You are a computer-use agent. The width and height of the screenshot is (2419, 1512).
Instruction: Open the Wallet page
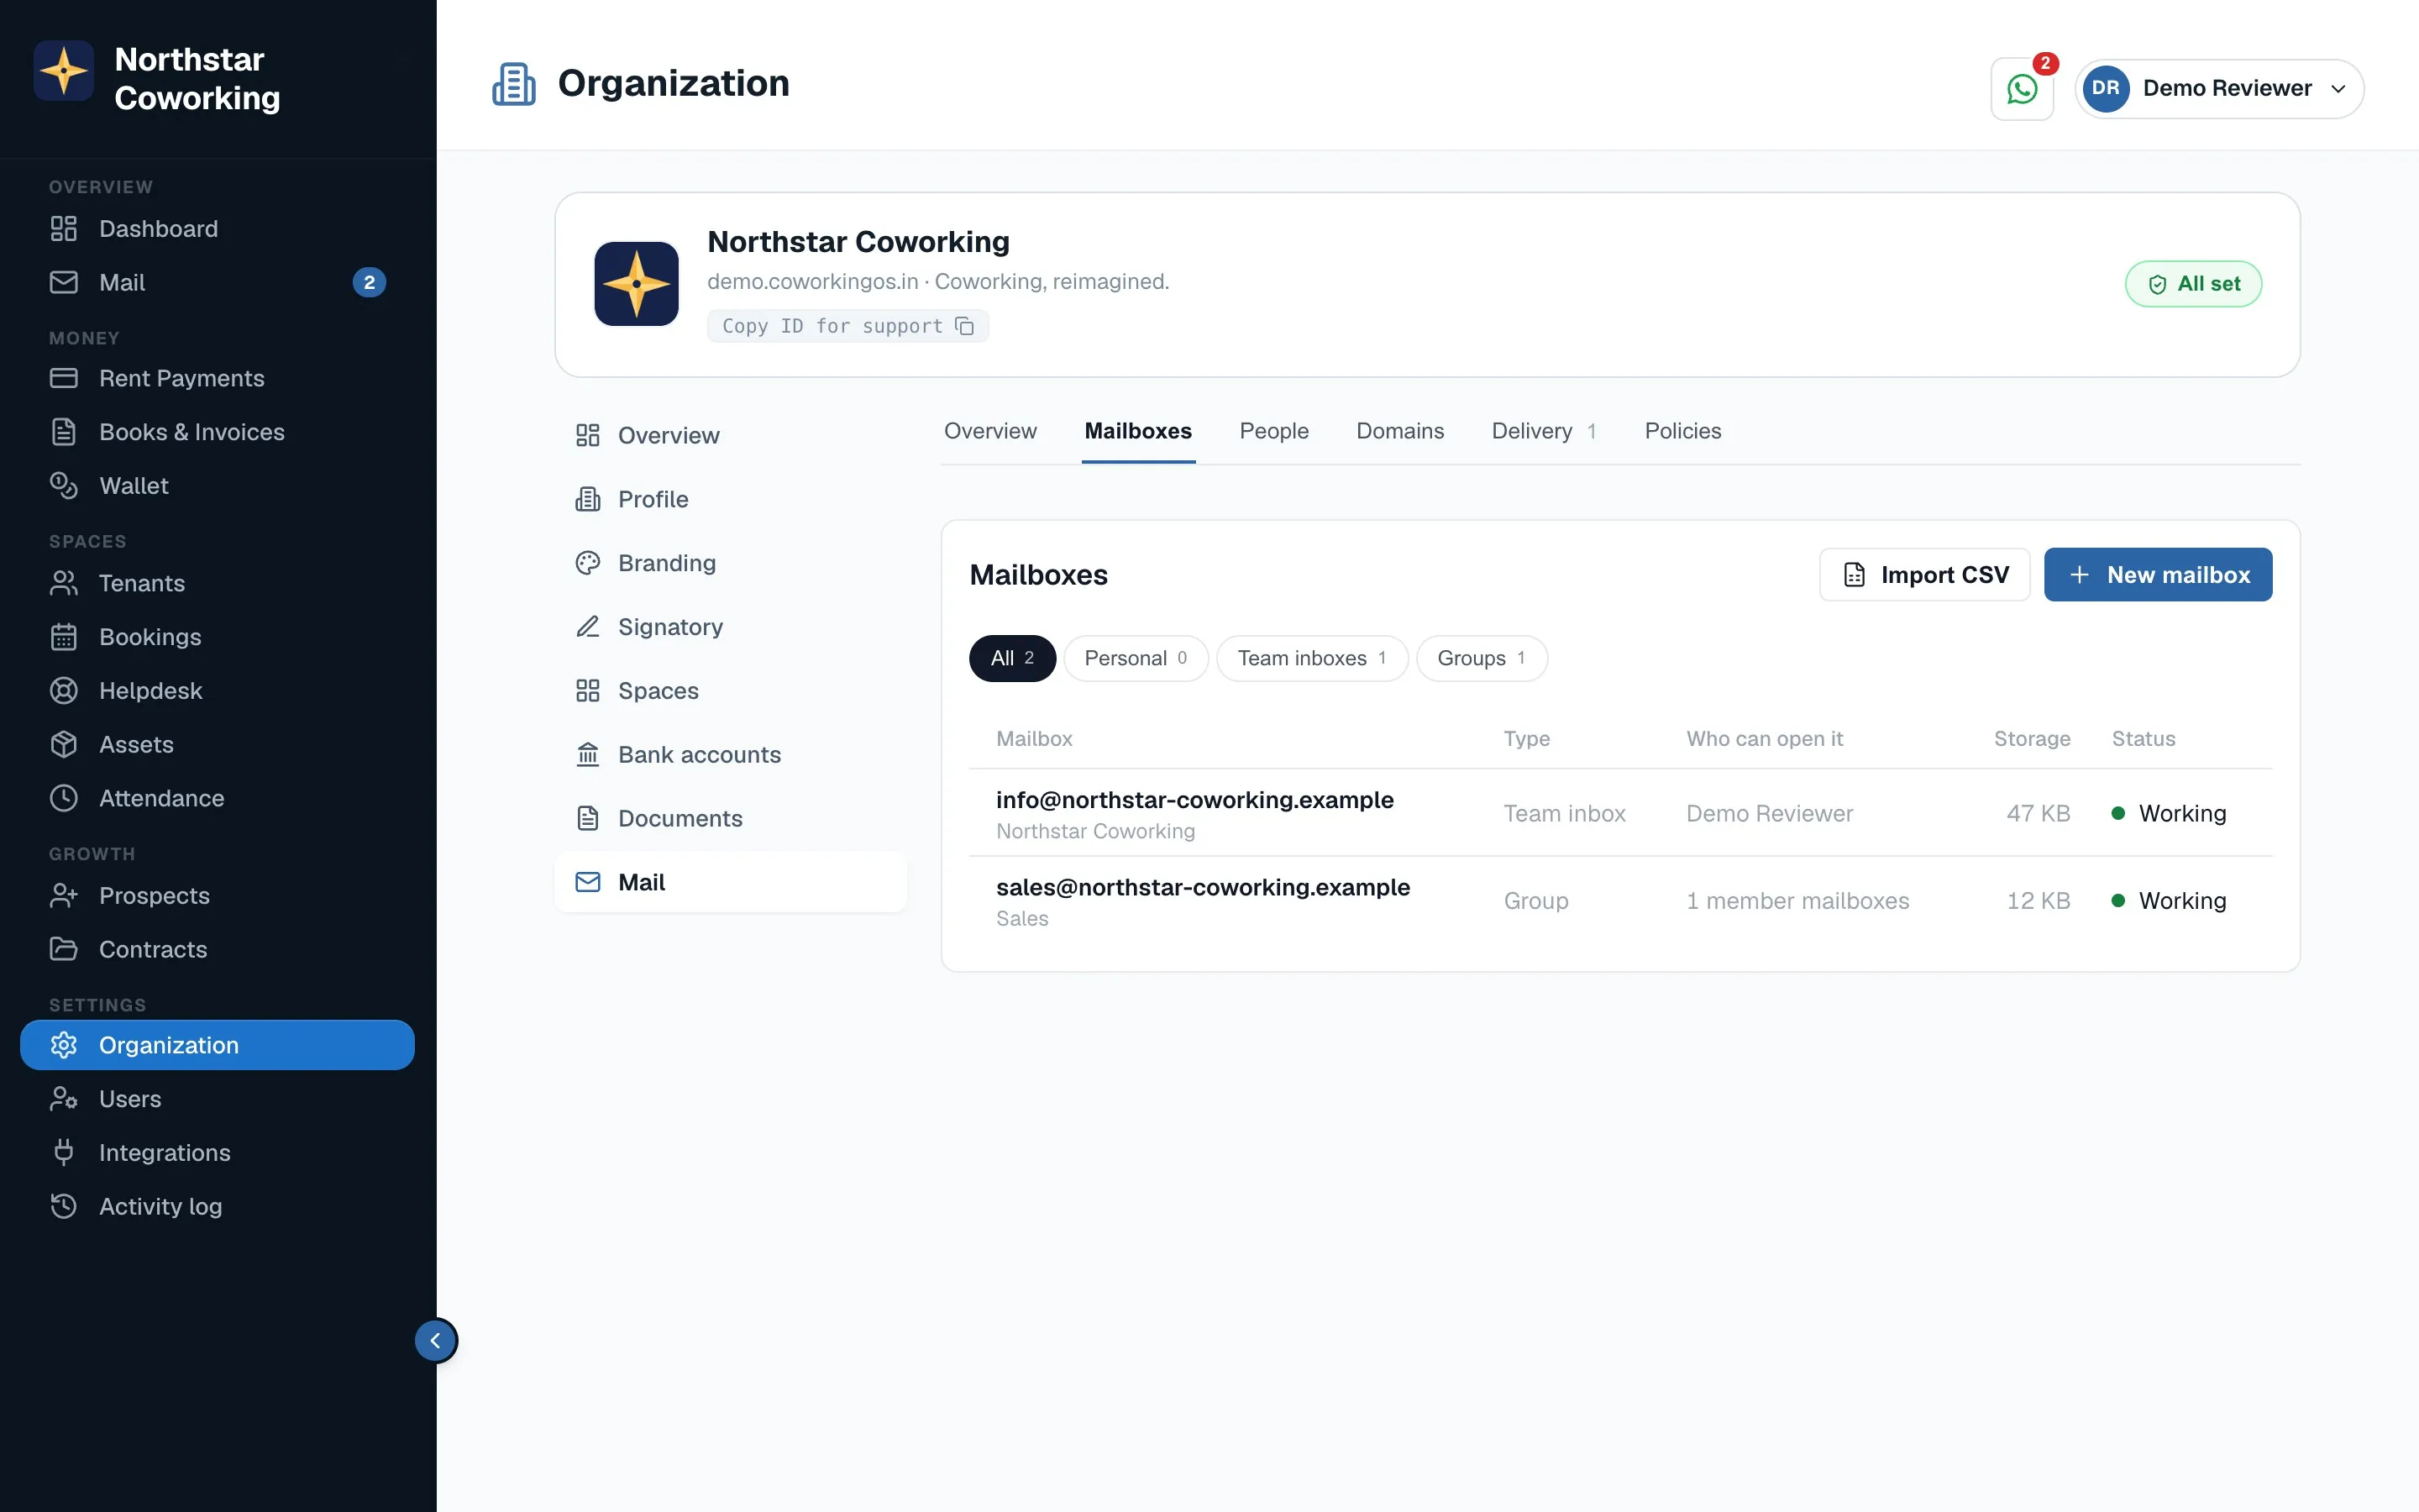[x=217, y=486]
